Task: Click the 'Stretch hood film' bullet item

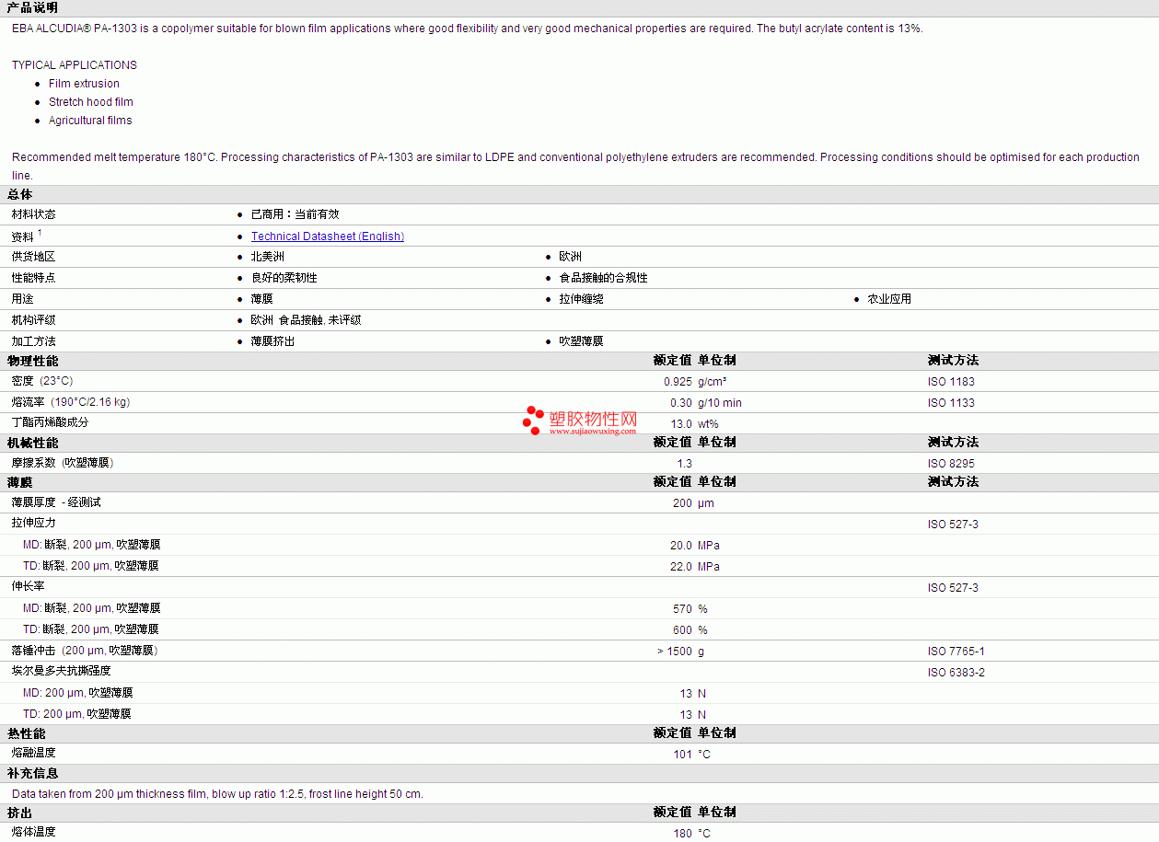Action: pyautogui.click(x=91, y=102)
